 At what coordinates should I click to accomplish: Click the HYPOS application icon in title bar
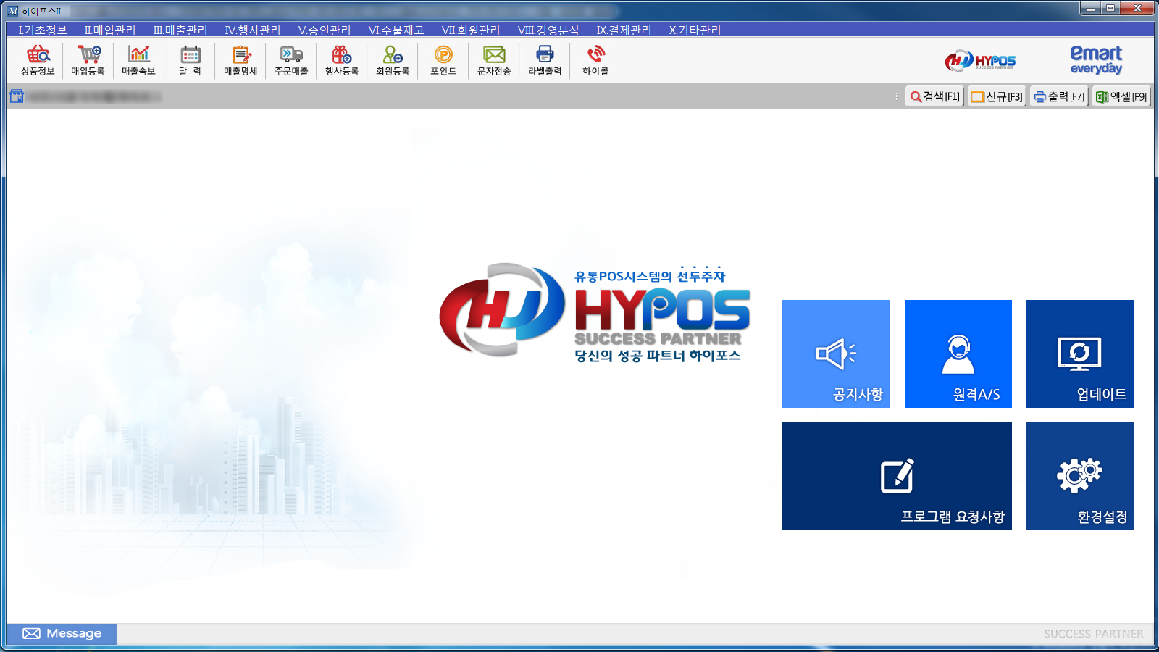(x=12, y=11)
